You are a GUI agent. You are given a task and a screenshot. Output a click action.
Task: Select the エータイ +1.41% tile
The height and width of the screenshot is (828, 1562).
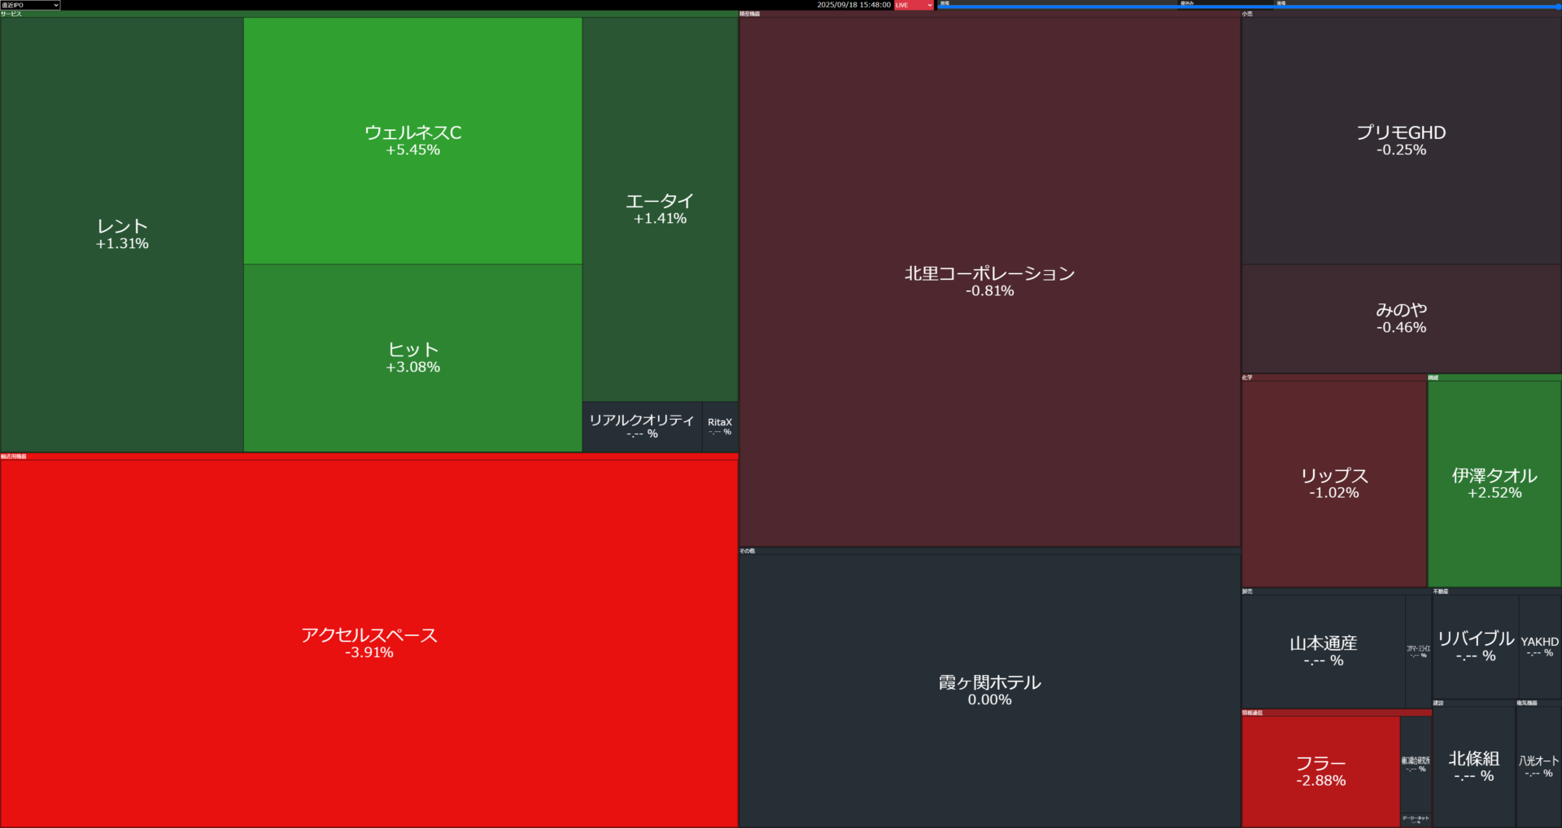click(x=660, y=209)
